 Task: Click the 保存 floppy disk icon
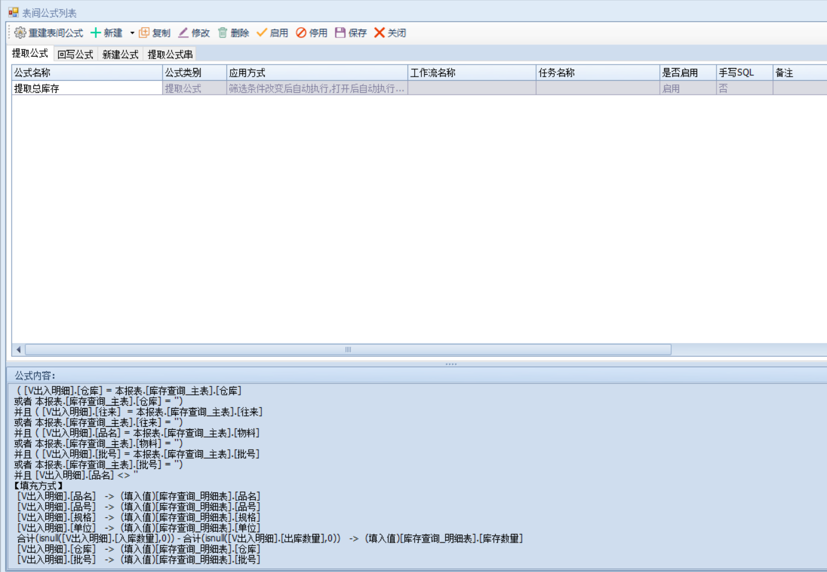tap(340, 33)
